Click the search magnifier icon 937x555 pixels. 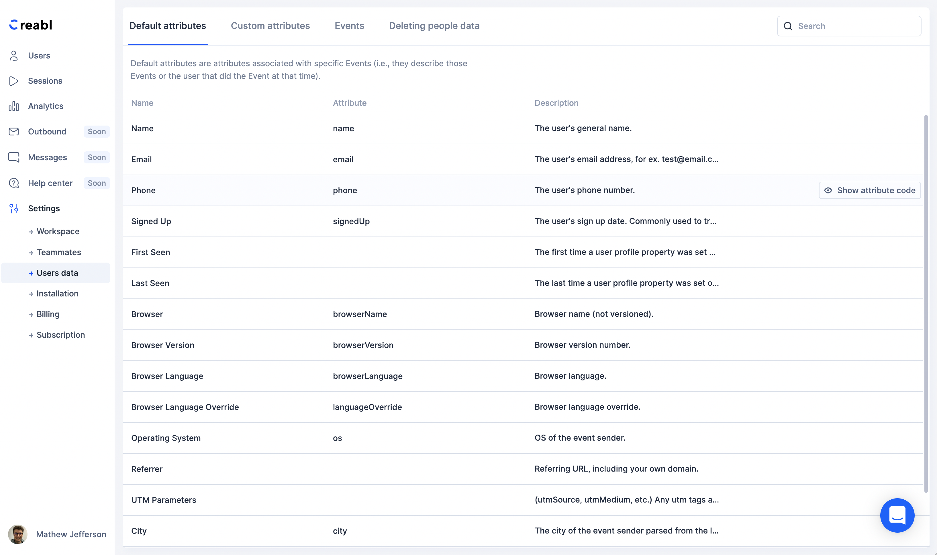pyautogui.click(x=788, y=26)
